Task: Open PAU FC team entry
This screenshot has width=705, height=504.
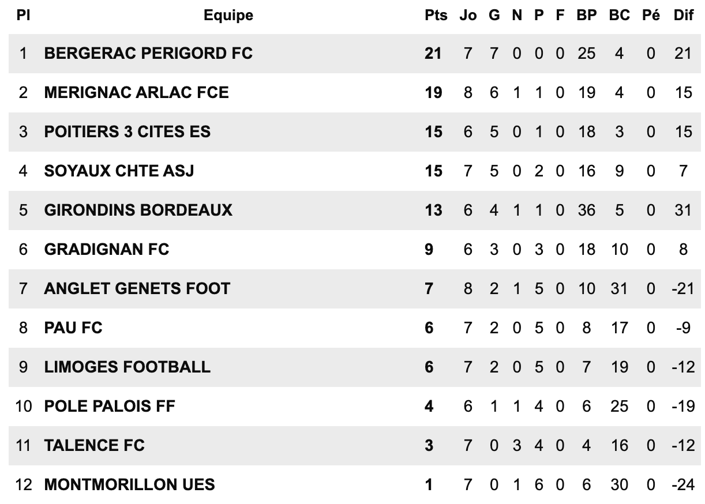Action: click(73, 328)
